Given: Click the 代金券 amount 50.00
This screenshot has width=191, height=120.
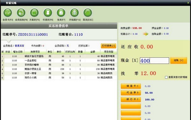Looking at the screenshot, I should click(149, 93).
